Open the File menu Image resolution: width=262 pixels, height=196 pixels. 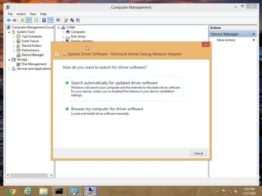(x=10, y=14)
